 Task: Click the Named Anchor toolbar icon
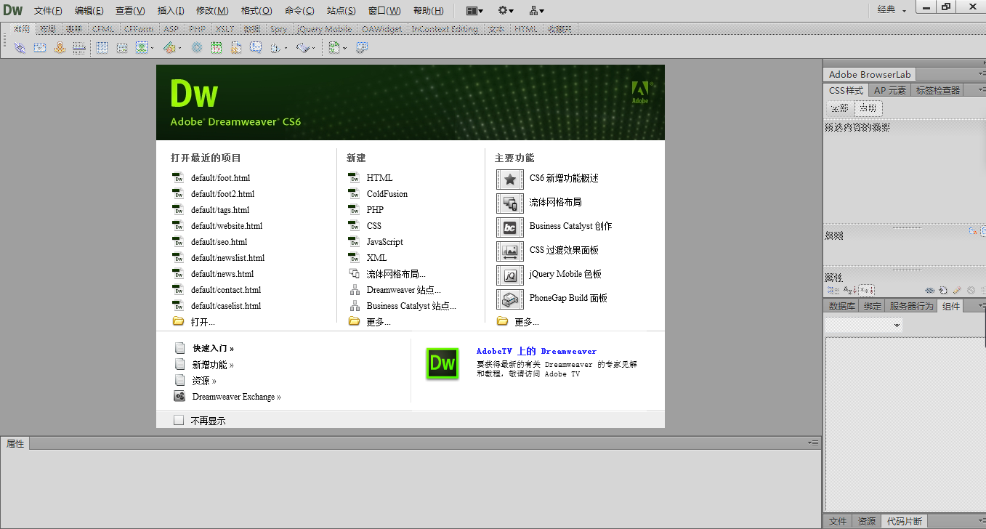(x=60, y=48)
